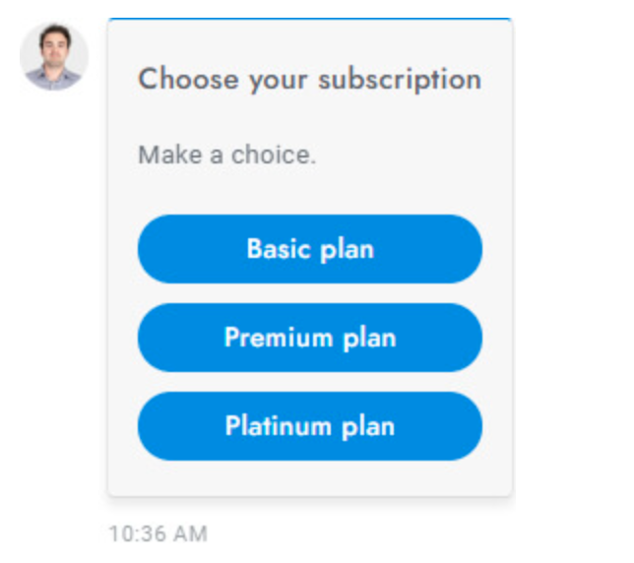The height and width of the screenshot is (563, 634).
Task: Select the card's 'Make a choice.' subtitle
Action: click(226, 155)
